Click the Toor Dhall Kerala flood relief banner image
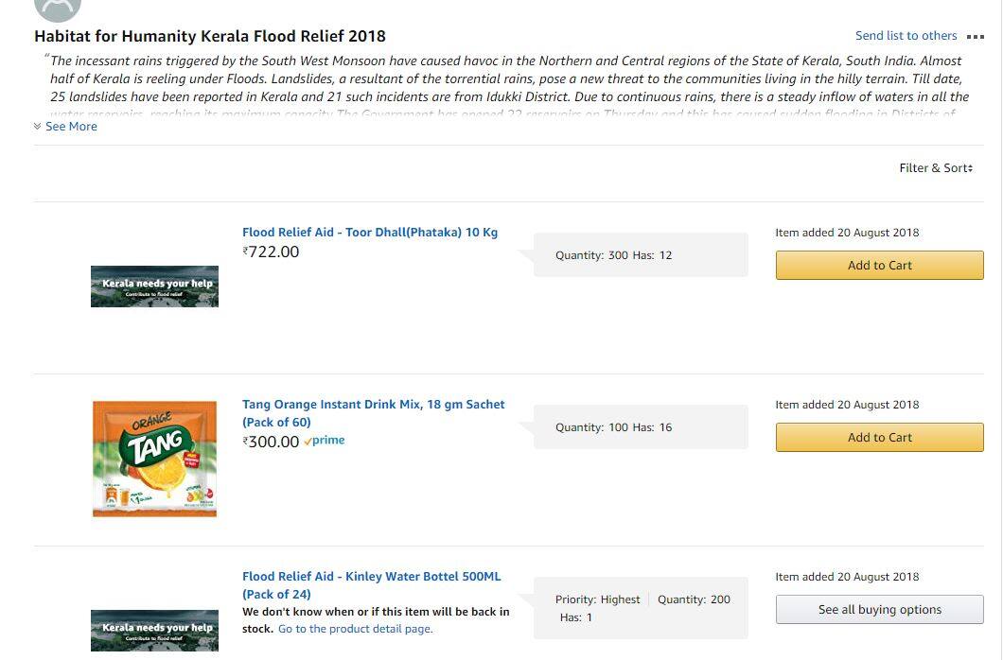1003x660 pixels. pyautogui.click(x=154, y=287)
